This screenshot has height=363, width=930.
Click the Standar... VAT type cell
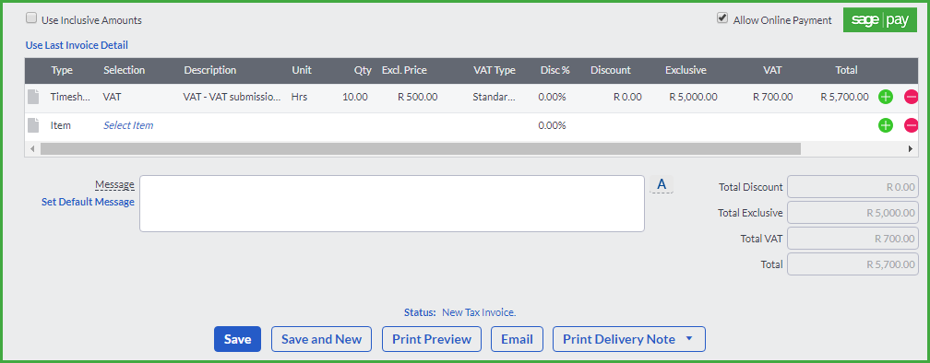494,97
